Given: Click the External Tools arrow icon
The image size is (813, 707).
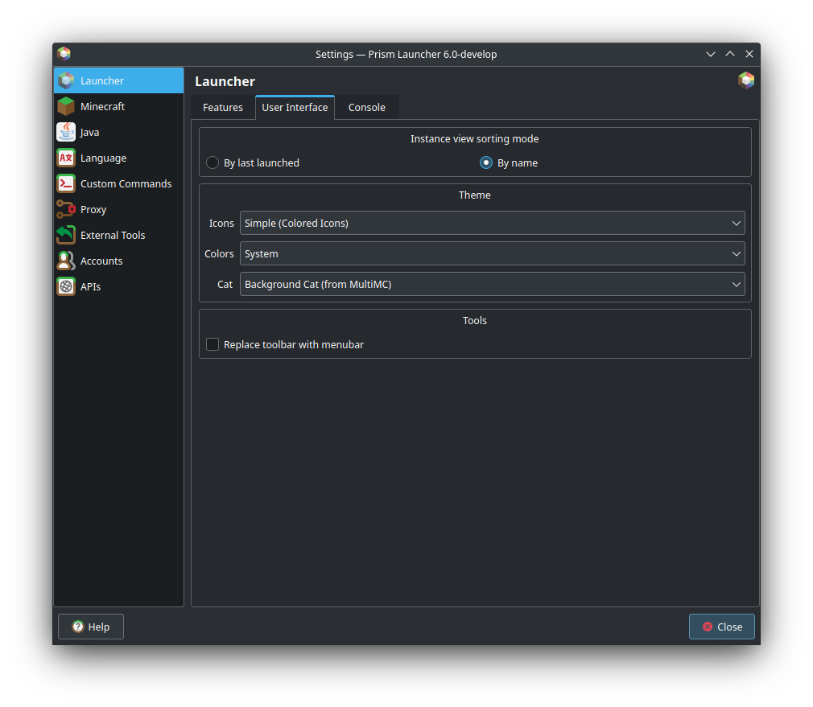Looking at the screenshot, I should pyautogui.click(x=66, y=235).
